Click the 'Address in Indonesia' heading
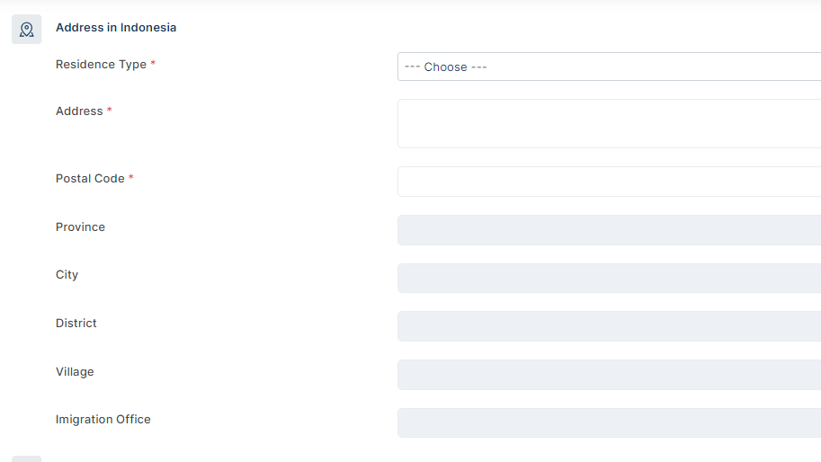This screenshot has height=462, width=821. [x=116, y=28]
